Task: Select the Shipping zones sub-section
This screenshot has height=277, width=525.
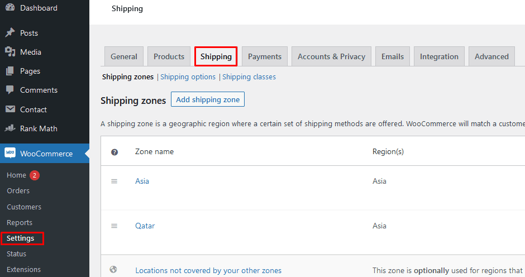Action: (128, 77)
